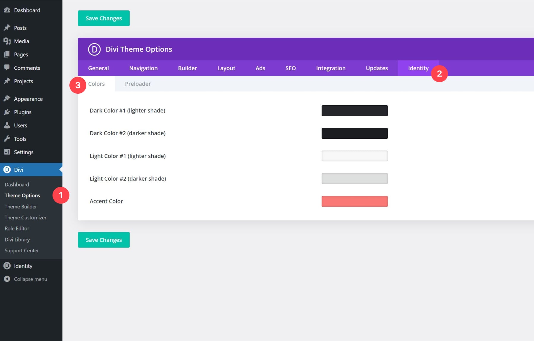
Task: Click the Pages icon in sidebar
Action: [x=7, y=55]
